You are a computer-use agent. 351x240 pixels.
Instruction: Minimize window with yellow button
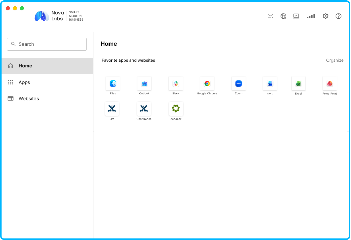coord(15,8)
